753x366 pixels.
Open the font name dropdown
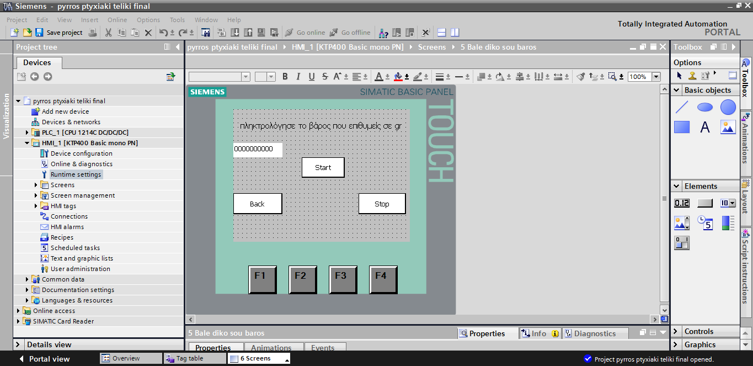point(246,77)
